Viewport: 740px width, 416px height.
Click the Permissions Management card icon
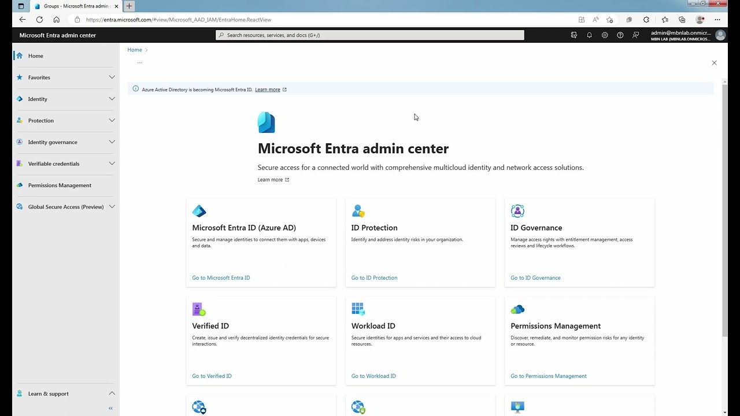point(517,310)
